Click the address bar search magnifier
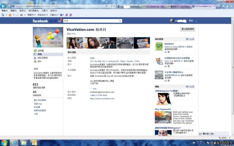Image resolution: width=234 pixels, height=146 pixels. tap(106, 6)
